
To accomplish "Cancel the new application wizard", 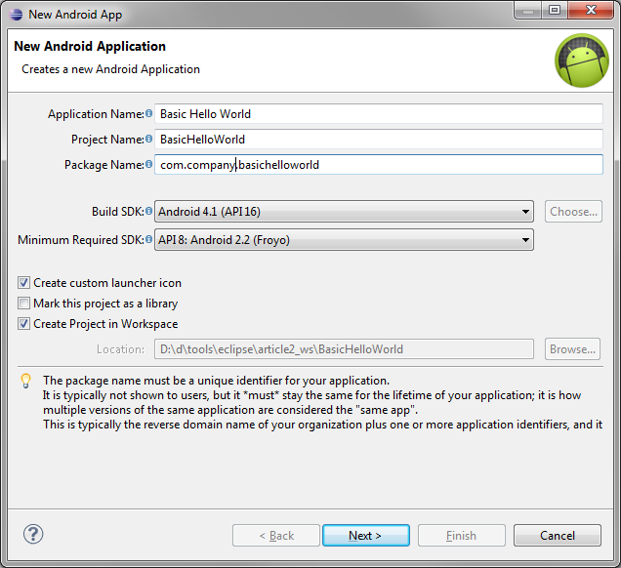I will [558, 536].
